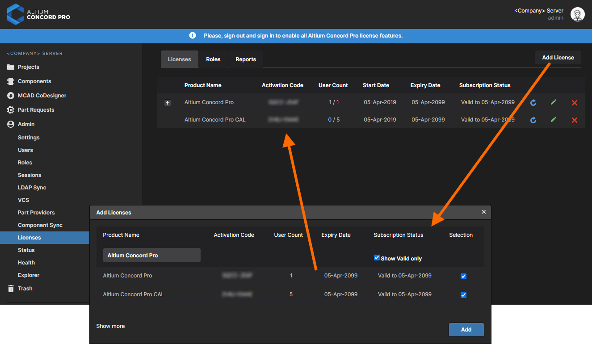Open Trash from the sidebar
The width and height of the screenshot is (592, 344).
coord(25,289)
